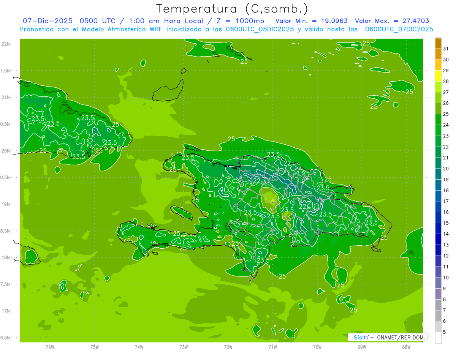Pick the orange swatch between 30 and 31
The height and width of the screenshot is (352, 456).
(x=438, y=54)
